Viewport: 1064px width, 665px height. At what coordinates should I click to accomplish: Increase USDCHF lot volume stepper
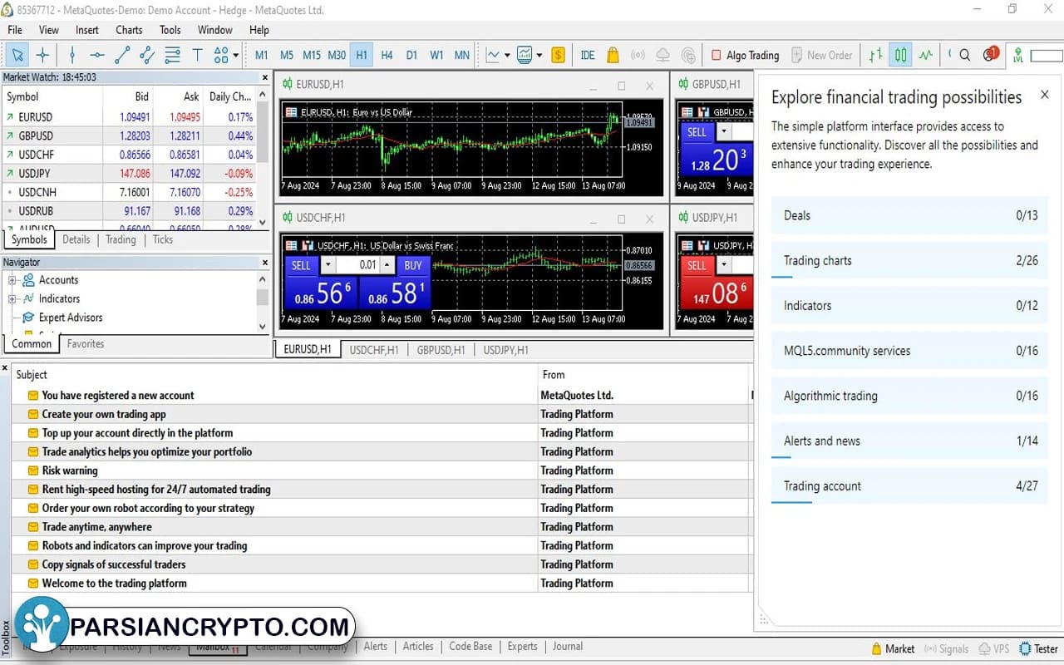coord(387,266)
